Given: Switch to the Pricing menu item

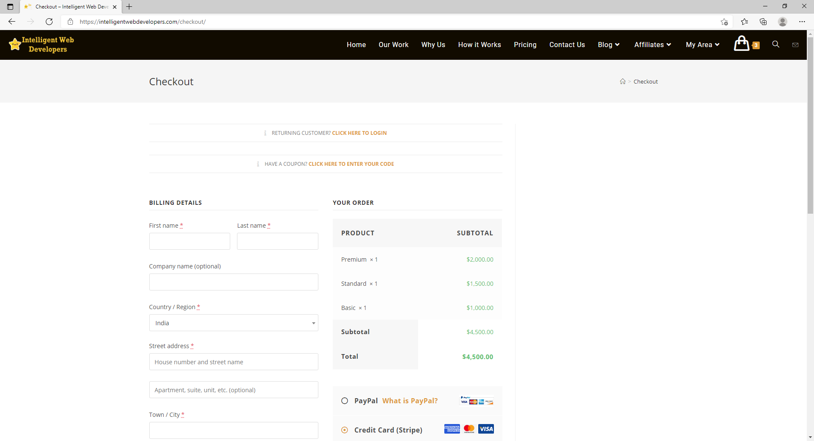Looking at the screenshot, I should click(525, 45).
